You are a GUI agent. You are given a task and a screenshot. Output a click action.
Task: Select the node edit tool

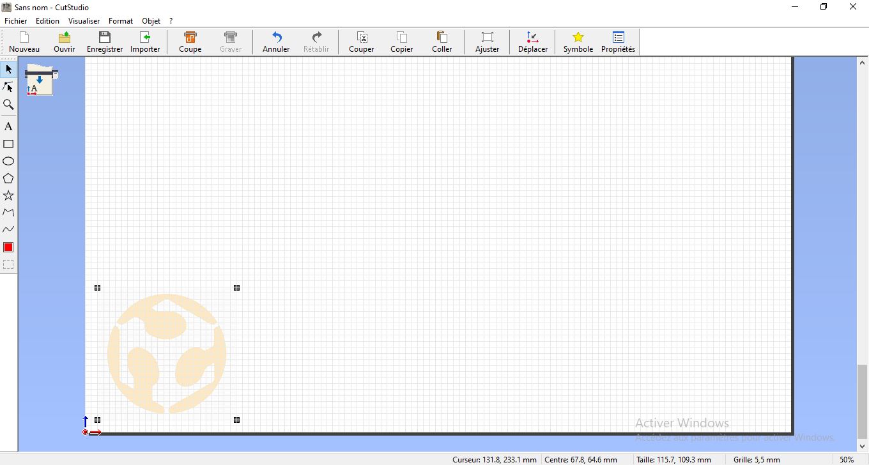coord(8,86)
